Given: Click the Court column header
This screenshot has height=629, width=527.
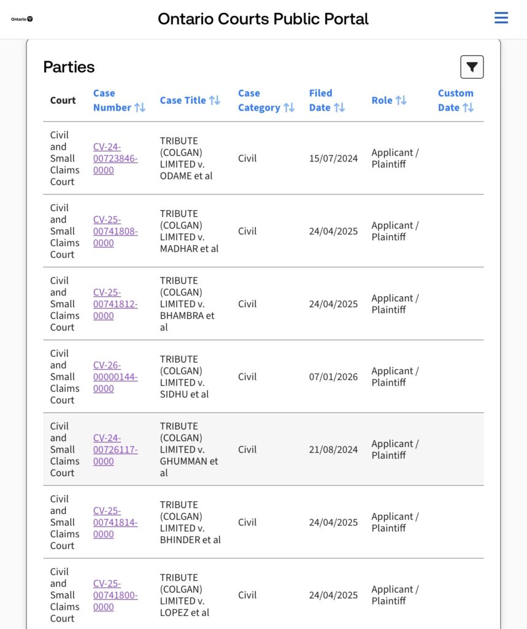Looking at the screenshot, I should pyautogui.click(x=63, y=100).
